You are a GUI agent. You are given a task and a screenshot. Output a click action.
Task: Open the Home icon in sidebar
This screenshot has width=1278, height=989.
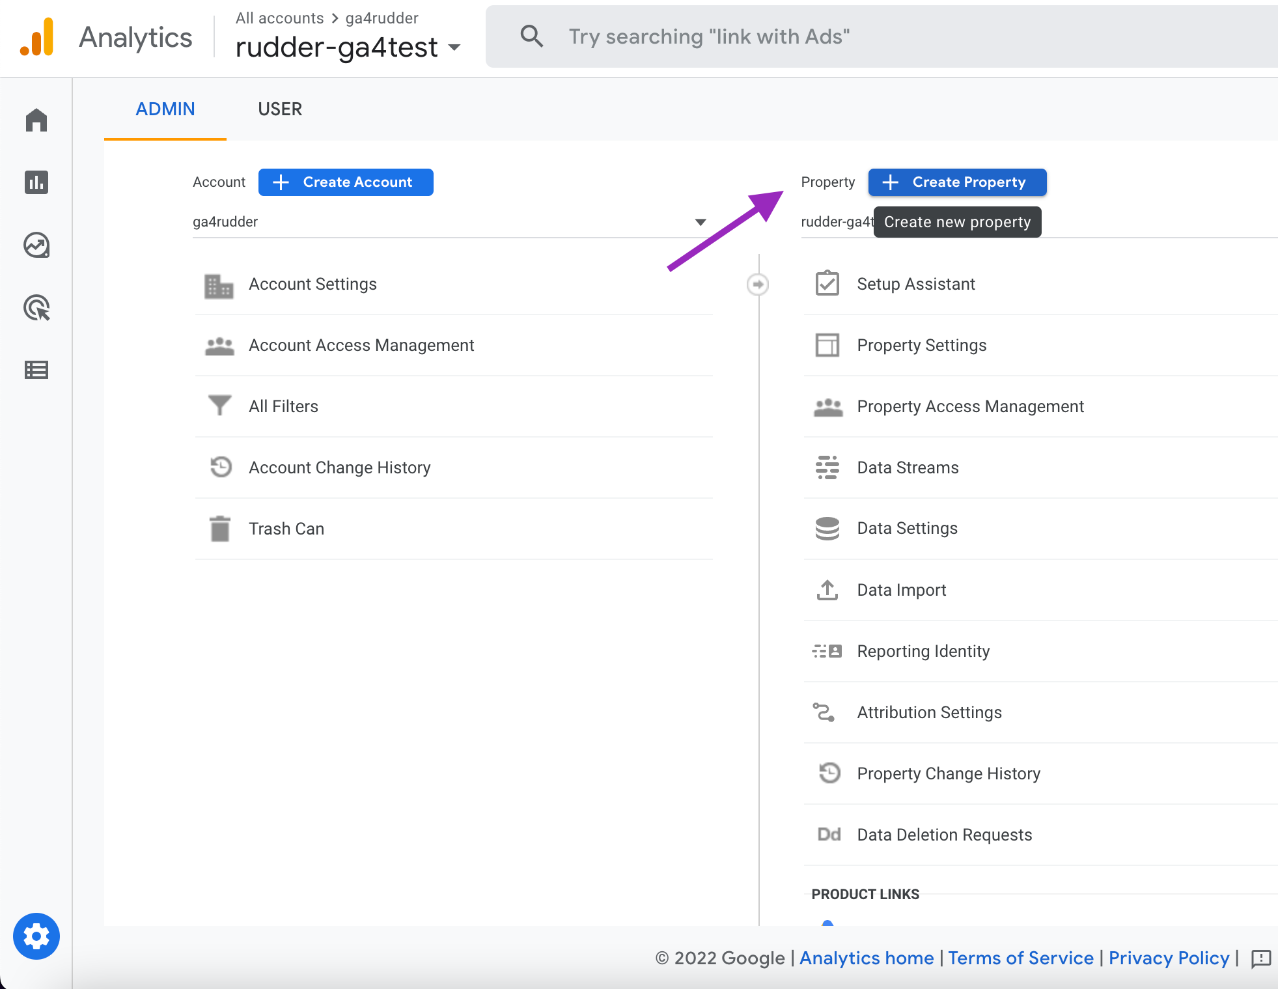click(36, 120)
